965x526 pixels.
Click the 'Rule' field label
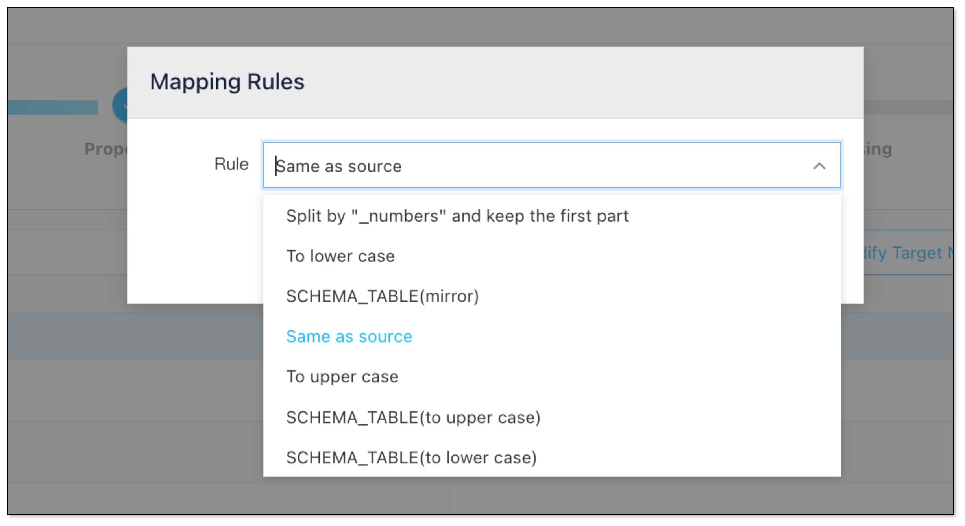[231, 164]
